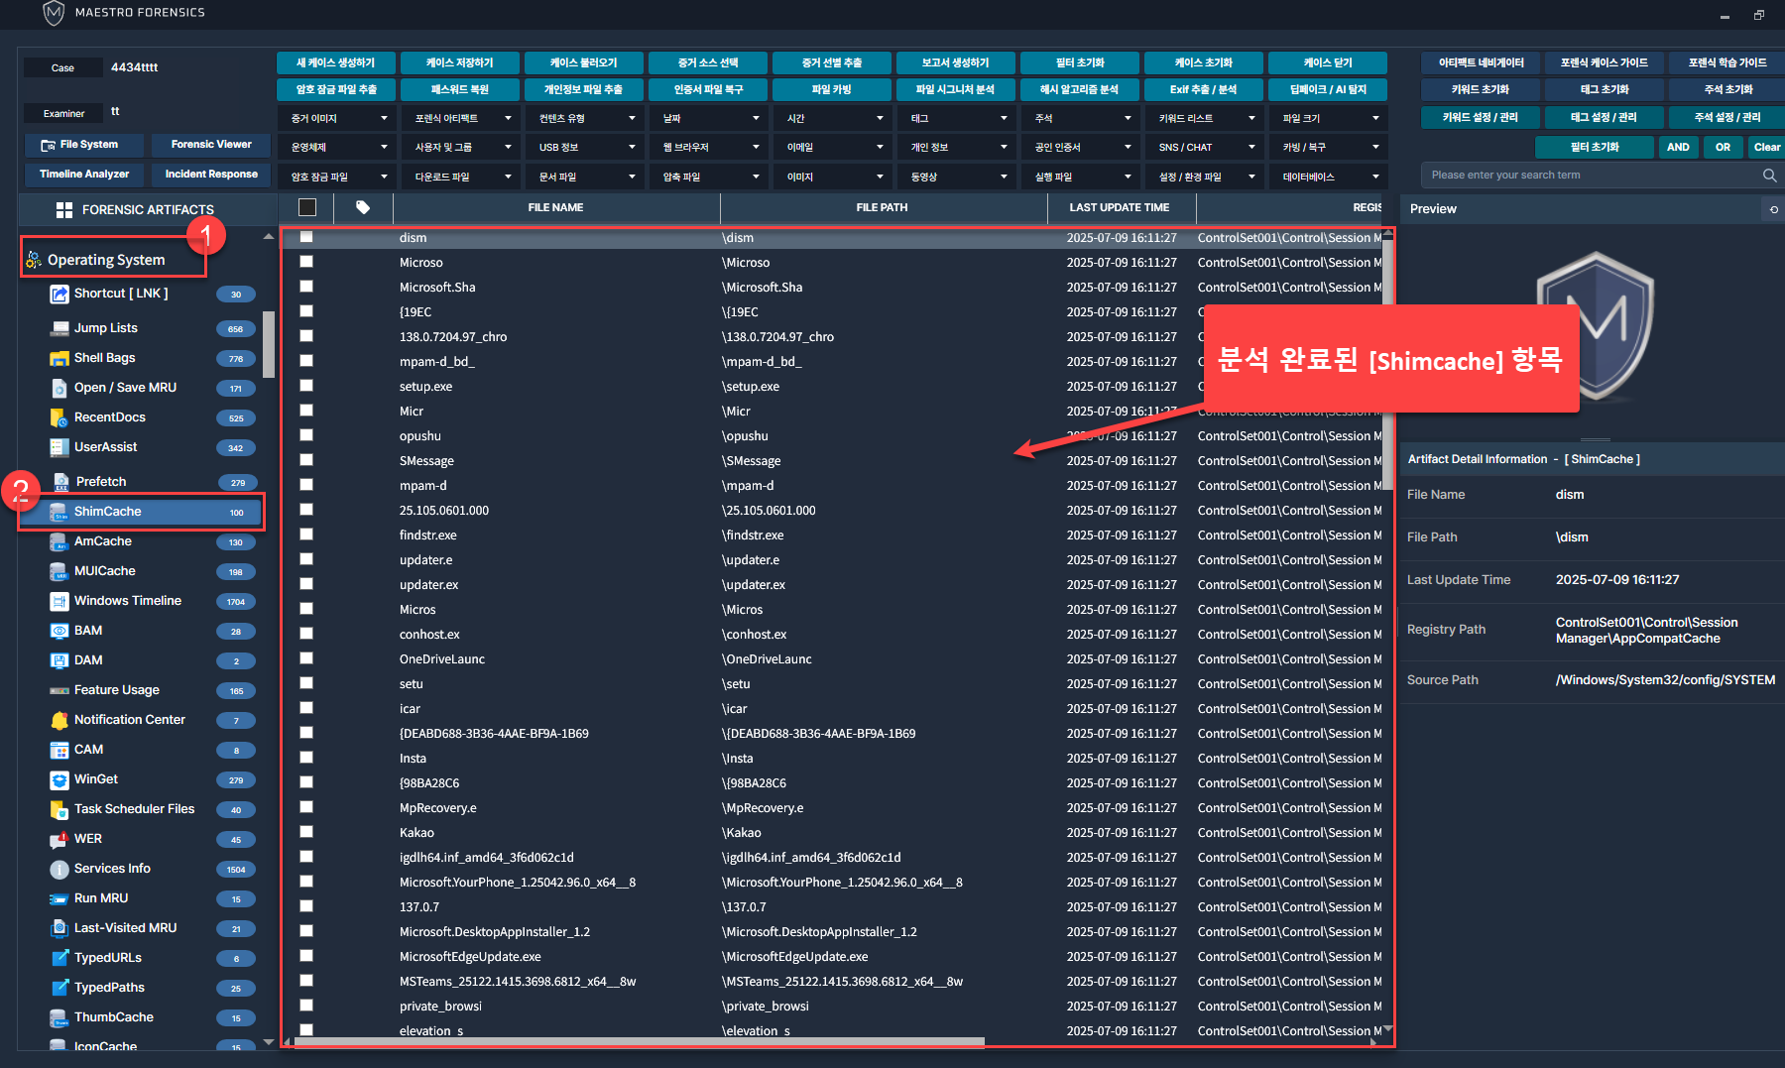The height and width of the screenshot is (1068, 1785).
Task: Tick the checkbox next to findstr.exe
Action: point(306,534)
